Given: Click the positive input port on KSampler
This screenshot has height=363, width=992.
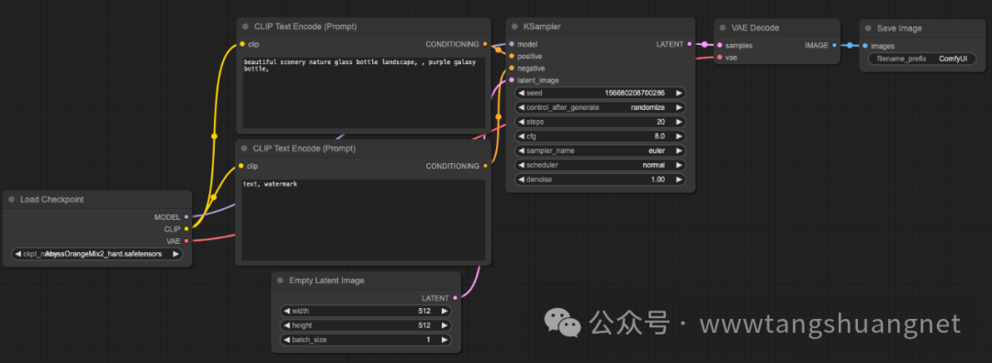Looking at the screenshot, I should 512,56.
